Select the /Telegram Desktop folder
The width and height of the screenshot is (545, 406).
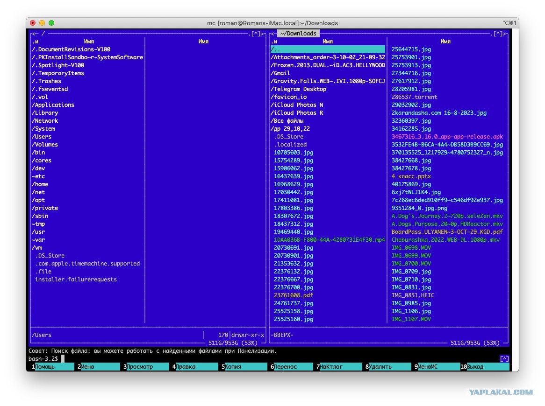[x=298, y=89]
